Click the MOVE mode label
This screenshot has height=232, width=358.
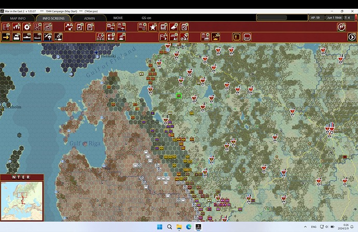118,18
